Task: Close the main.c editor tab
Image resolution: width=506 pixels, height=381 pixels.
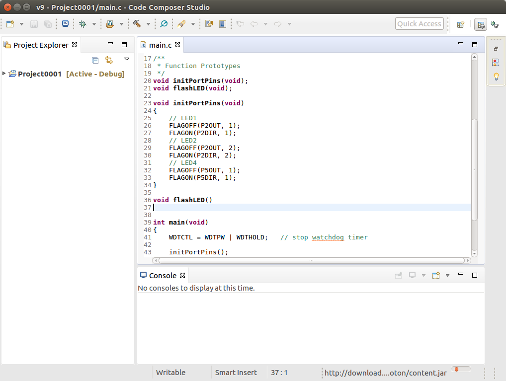Action: (x=177, y=45)
